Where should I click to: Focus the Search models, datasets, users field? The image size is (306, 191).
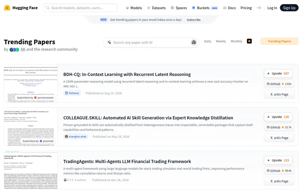click(x=81, y=8)
